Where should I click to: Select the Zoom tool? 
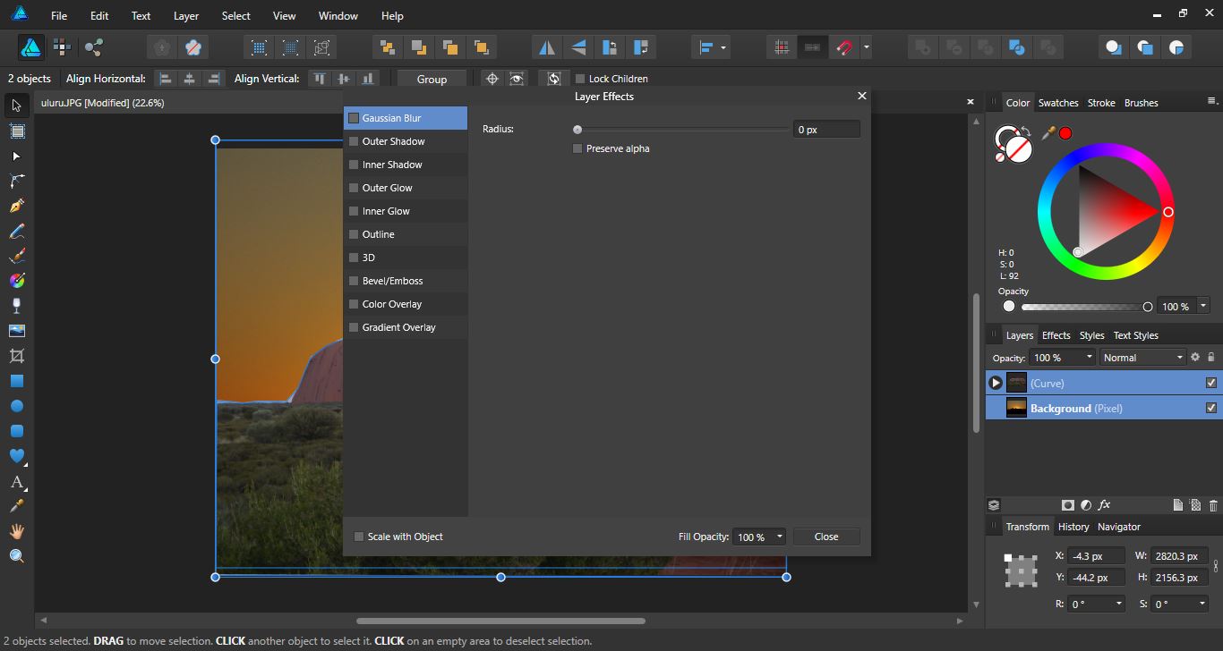click(x=14, y=555)
